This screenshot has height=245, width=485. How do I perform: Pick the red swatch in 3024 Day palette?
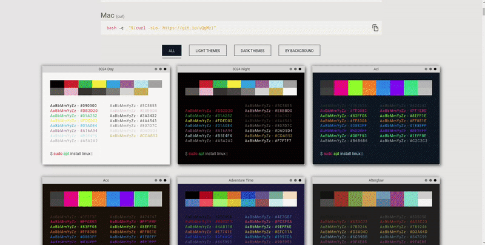click(x=71, y=84)
